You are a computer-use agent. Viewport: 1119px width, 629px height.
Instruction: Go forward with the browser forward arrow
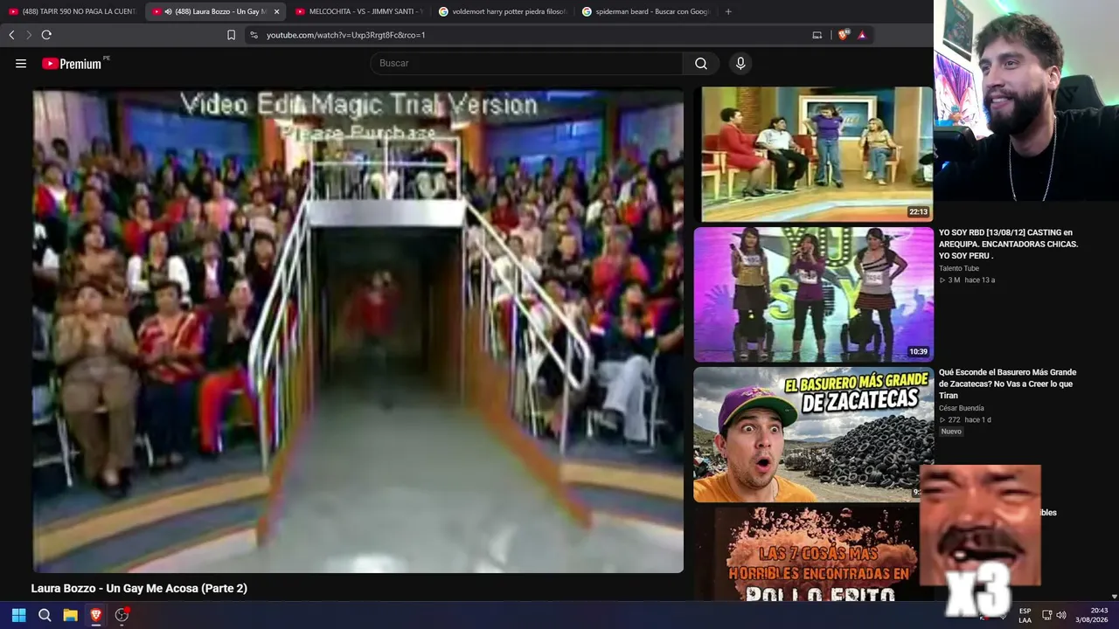pyautogui.click(x=29, y=35)
